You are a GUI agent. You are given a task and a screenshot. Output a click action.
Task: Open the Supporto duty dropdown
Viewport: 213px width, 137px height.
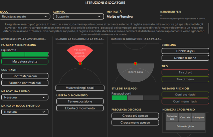click(79, 17)
